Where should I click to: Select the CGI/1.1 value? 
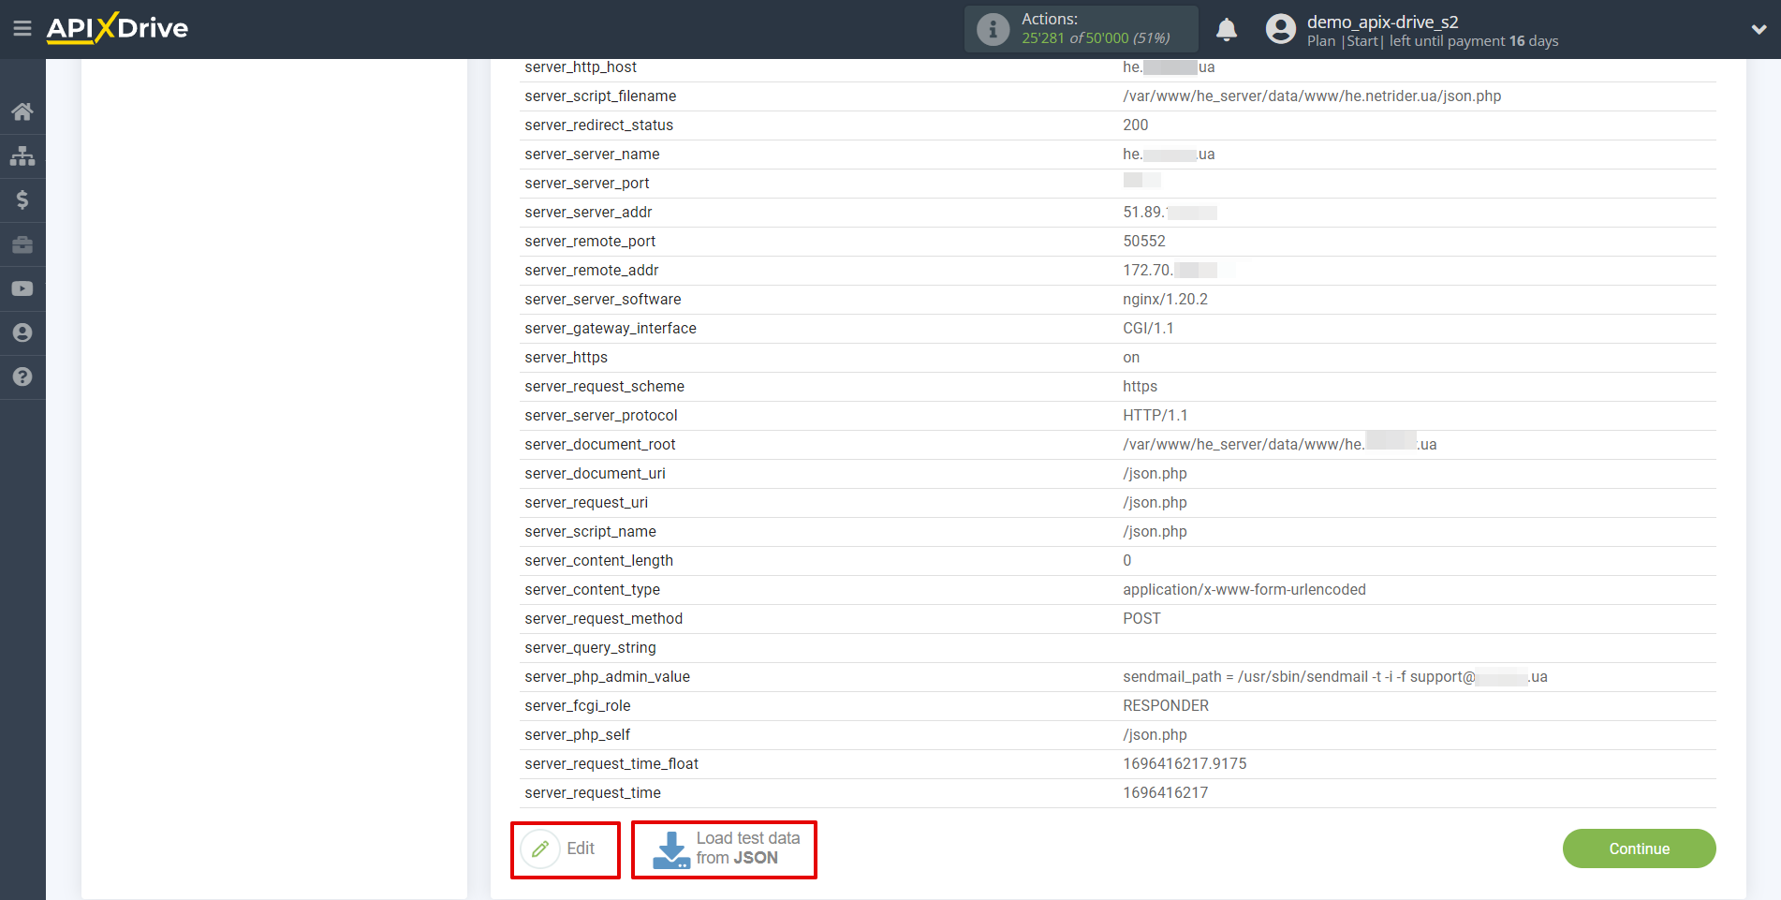point(1148,329)
